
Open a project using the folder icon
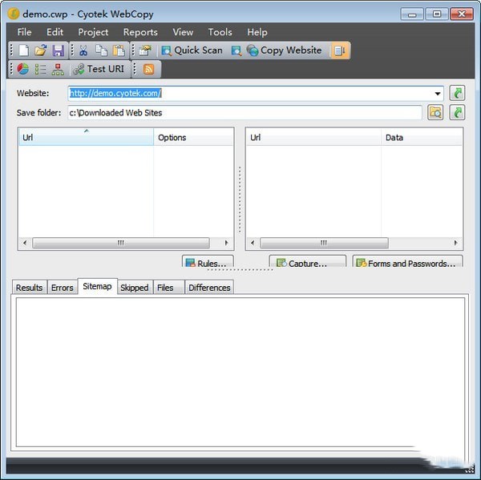(x=41, y=50)
